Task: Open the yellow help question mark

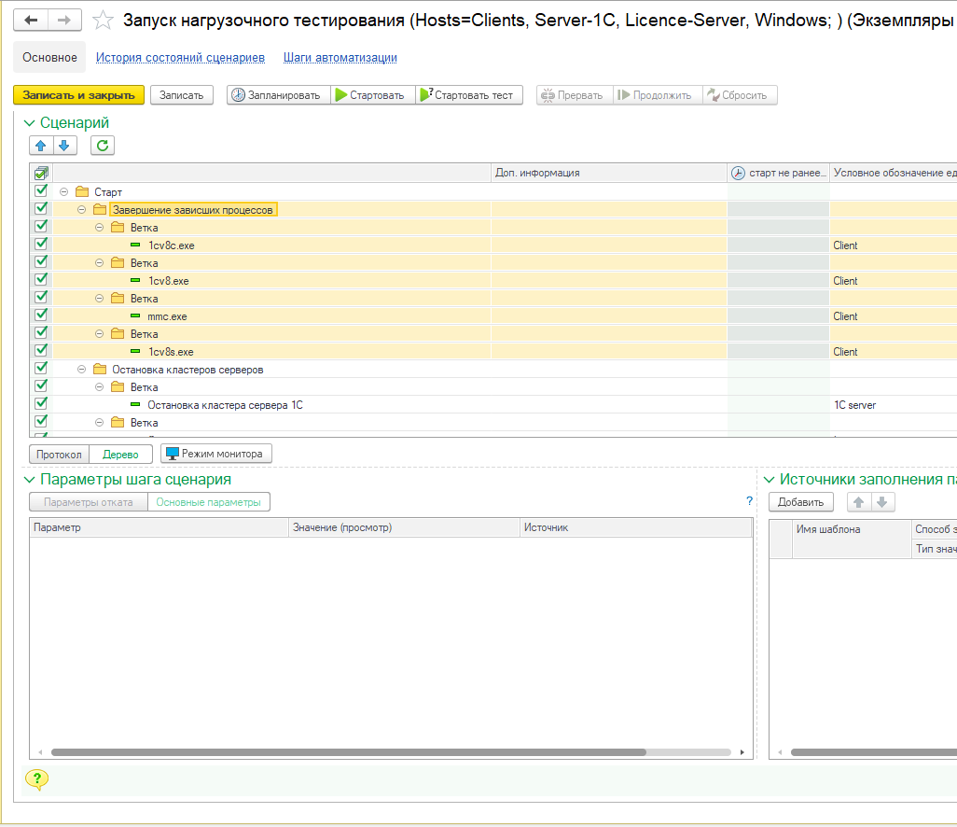Action: click(36, 779)
